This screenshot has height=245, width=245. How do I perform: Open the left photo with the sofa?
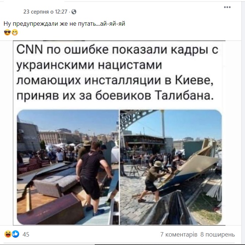tap(68, 167)
